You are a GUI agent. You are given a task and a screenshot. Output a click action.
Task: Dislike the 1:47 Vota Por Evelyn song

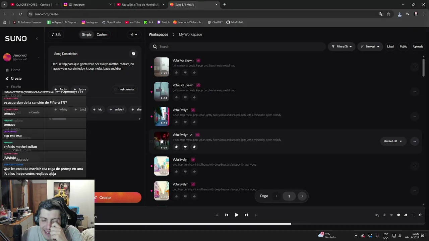coord(185,73)
